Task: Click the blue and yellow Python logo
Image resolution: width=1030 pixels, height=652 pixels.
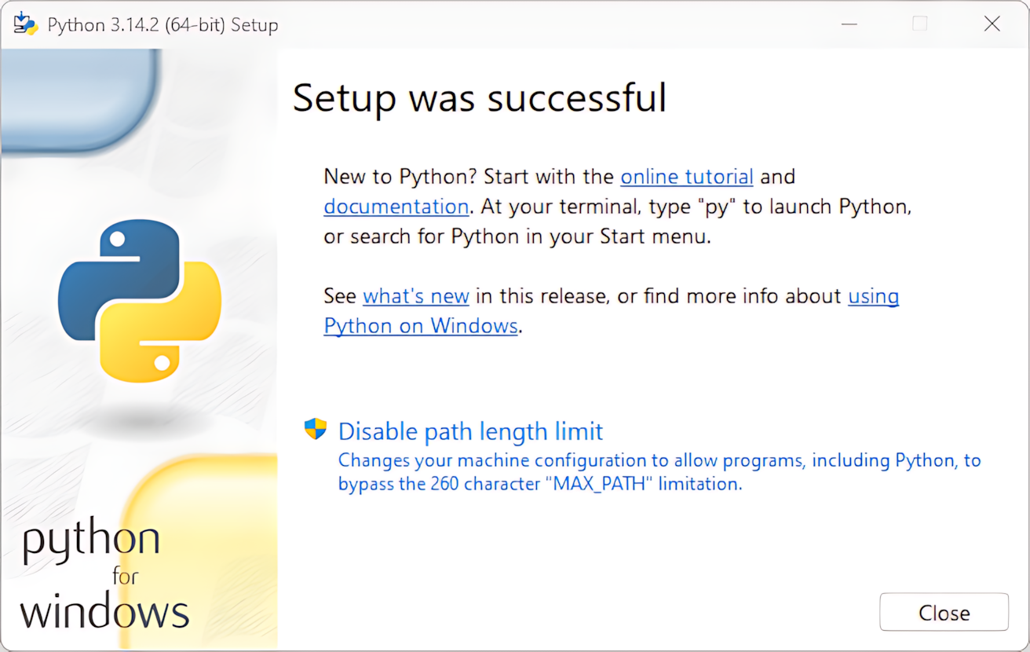Action: (x=140, y=300)
